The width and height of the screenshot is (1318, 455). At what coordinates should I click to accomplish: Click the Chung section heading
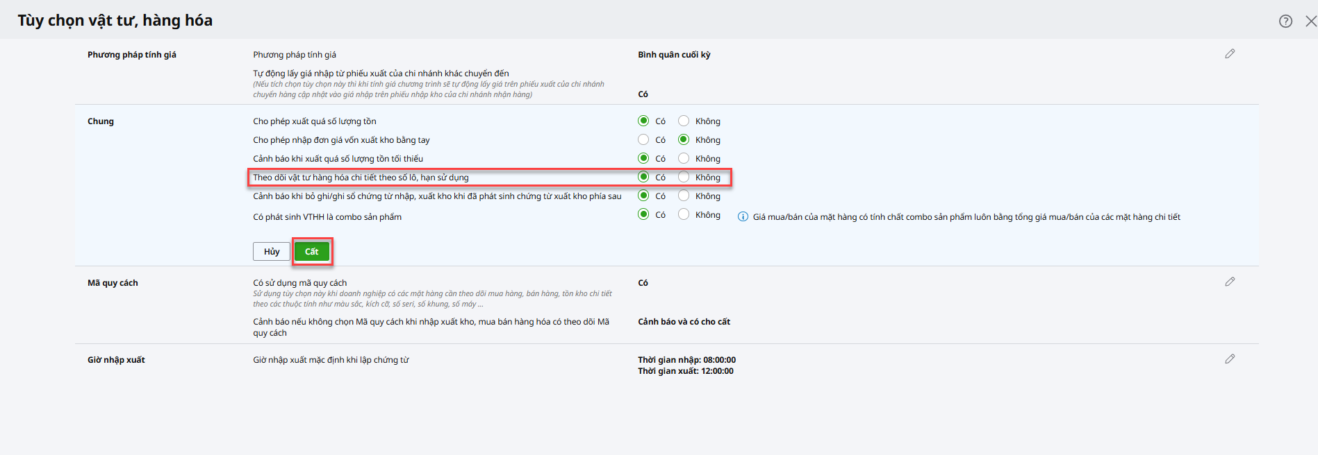tap(101, 121)
